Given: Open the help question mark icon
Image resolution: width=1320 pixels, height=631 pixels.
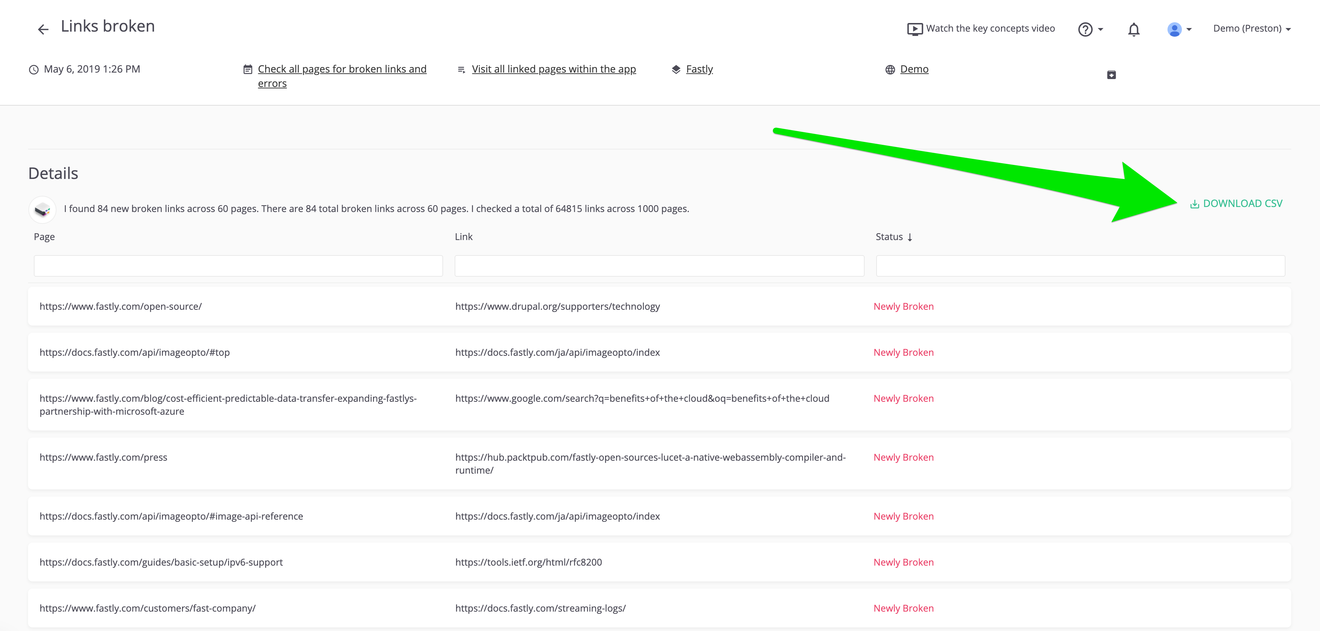Looking at the screenshot, I should (x=1085, y=30).
